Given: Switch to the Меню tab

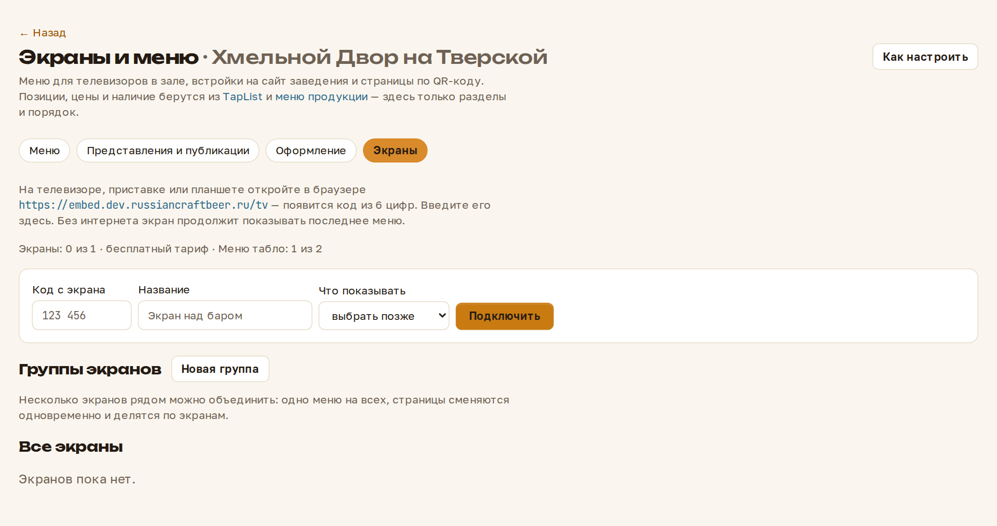Looking at the screenshot, I should [x=45, y=151].
